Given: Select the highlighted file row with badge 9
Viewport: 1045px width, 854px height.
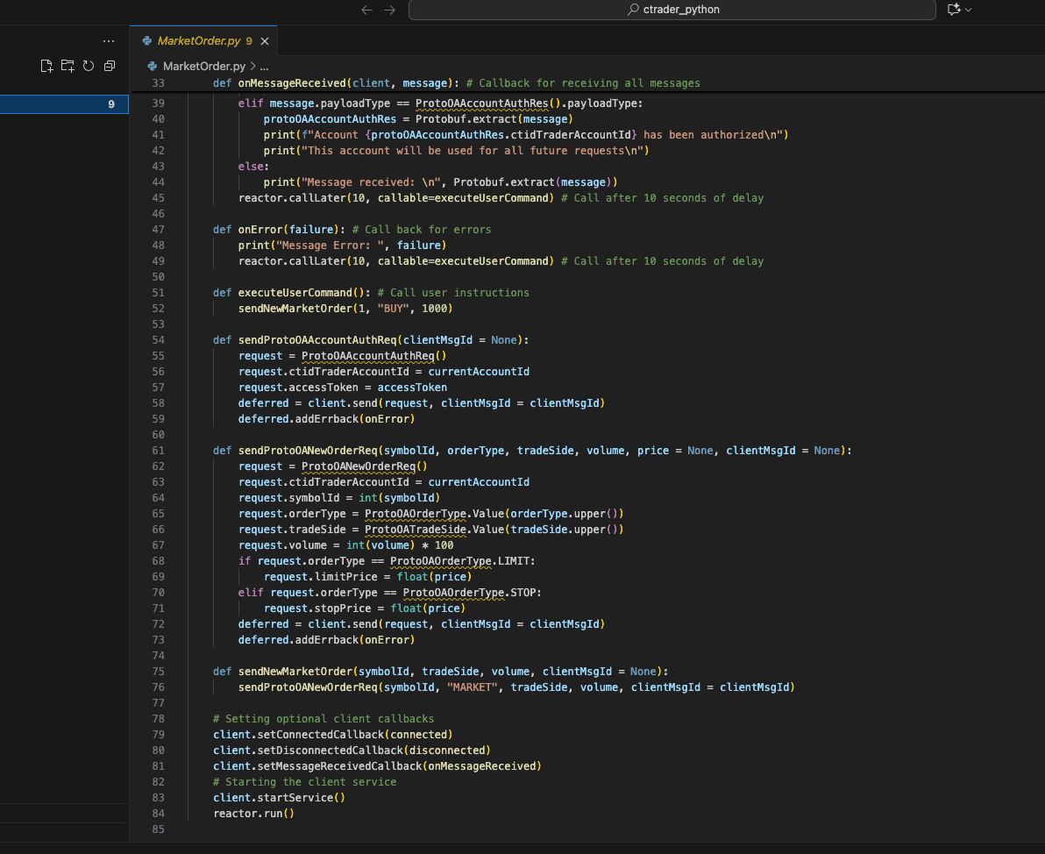Looking at the screenshot, I should pos(64,104).
